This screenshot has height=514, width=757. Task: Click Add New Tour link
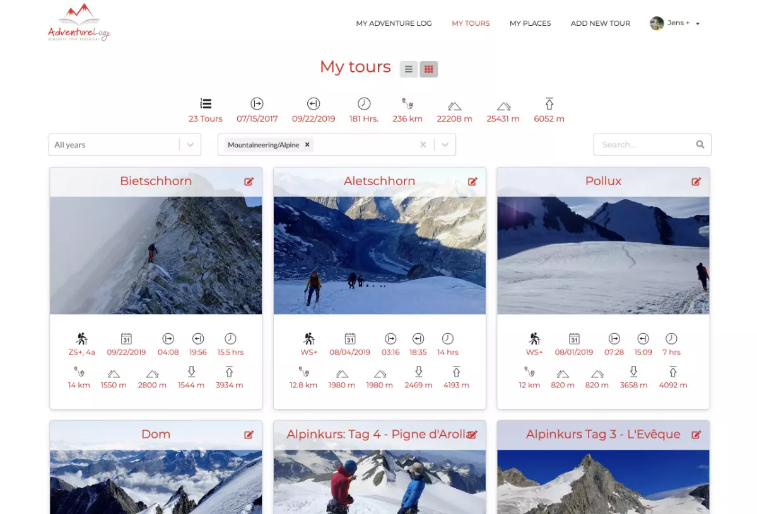[x=600, y=23]
